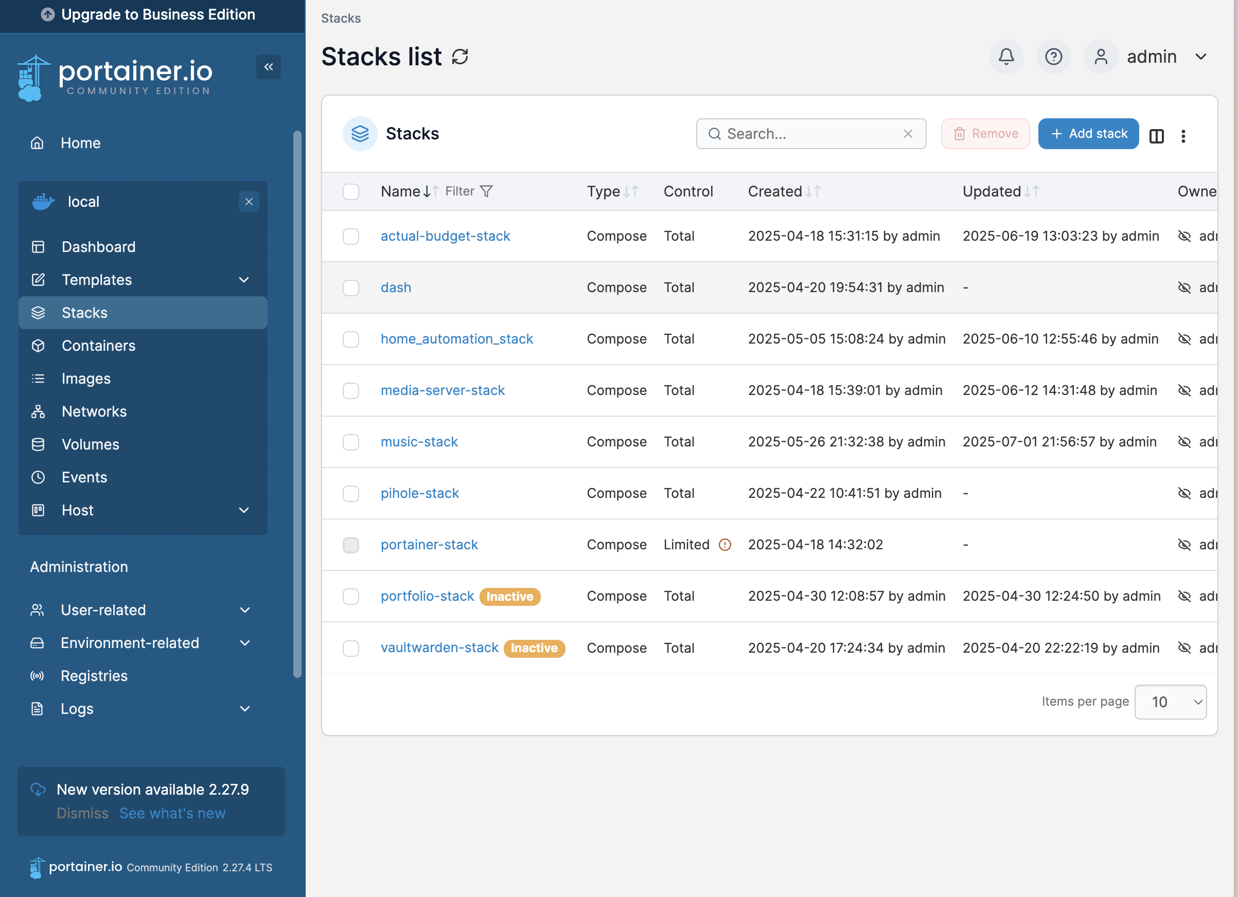This screenshot has height=897, width=1238.
Task: Go to Containers in the sidebar
Action: pos(98,346)
